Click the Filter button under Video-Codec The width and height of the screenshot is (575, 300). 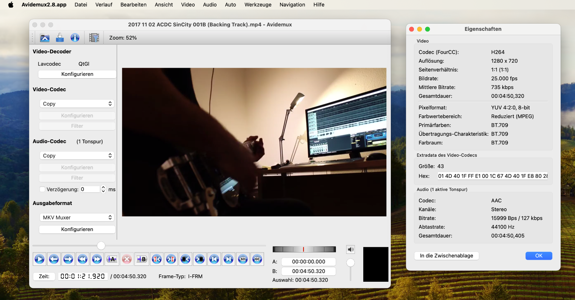click(x=77, y=126)
